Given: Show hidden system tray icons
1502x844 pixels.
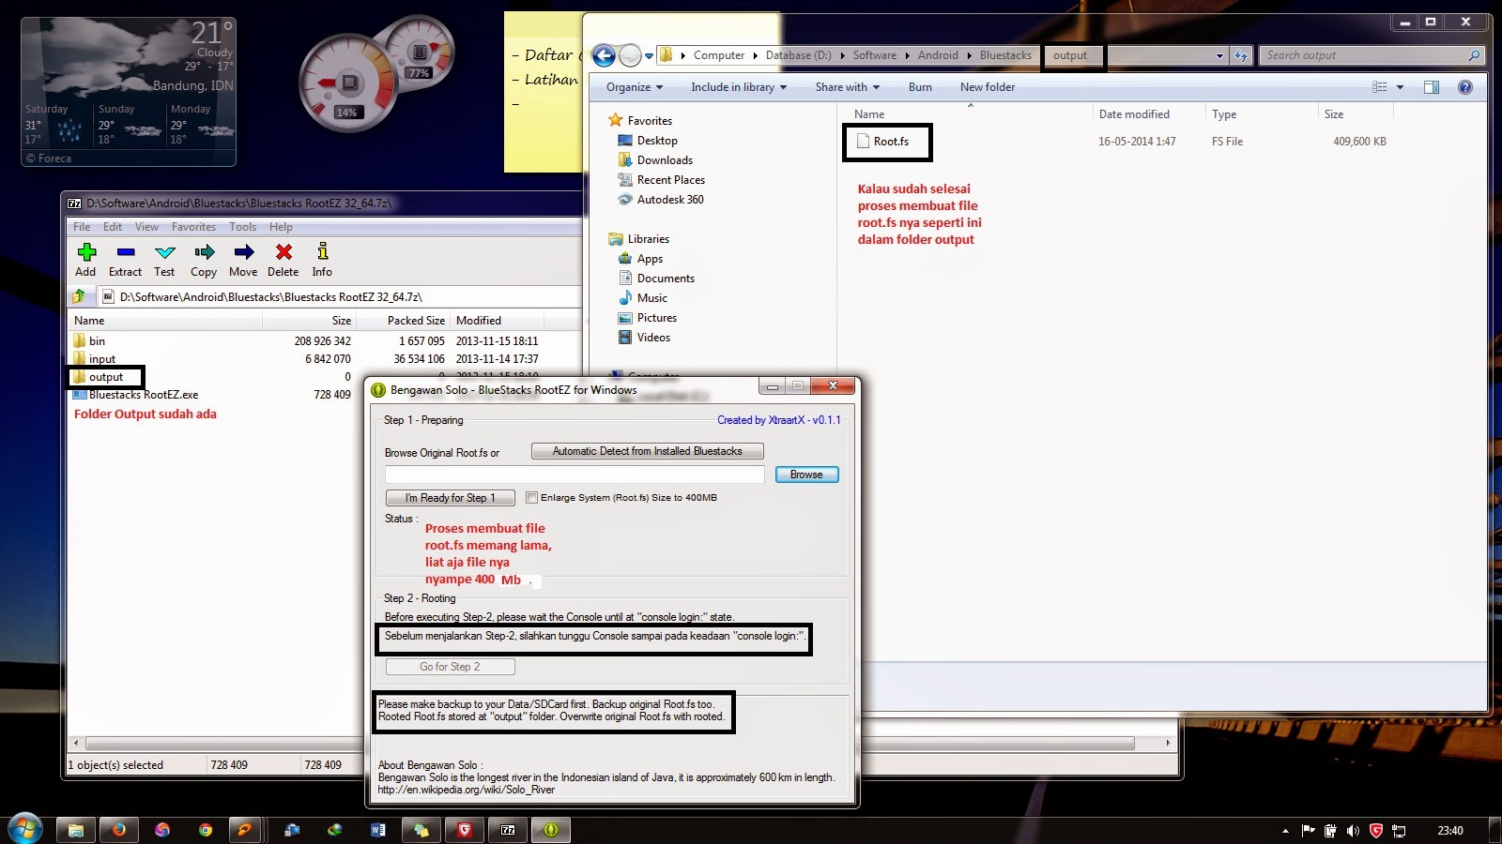Looking at the screenshot, I should [x=1285, y=830].
